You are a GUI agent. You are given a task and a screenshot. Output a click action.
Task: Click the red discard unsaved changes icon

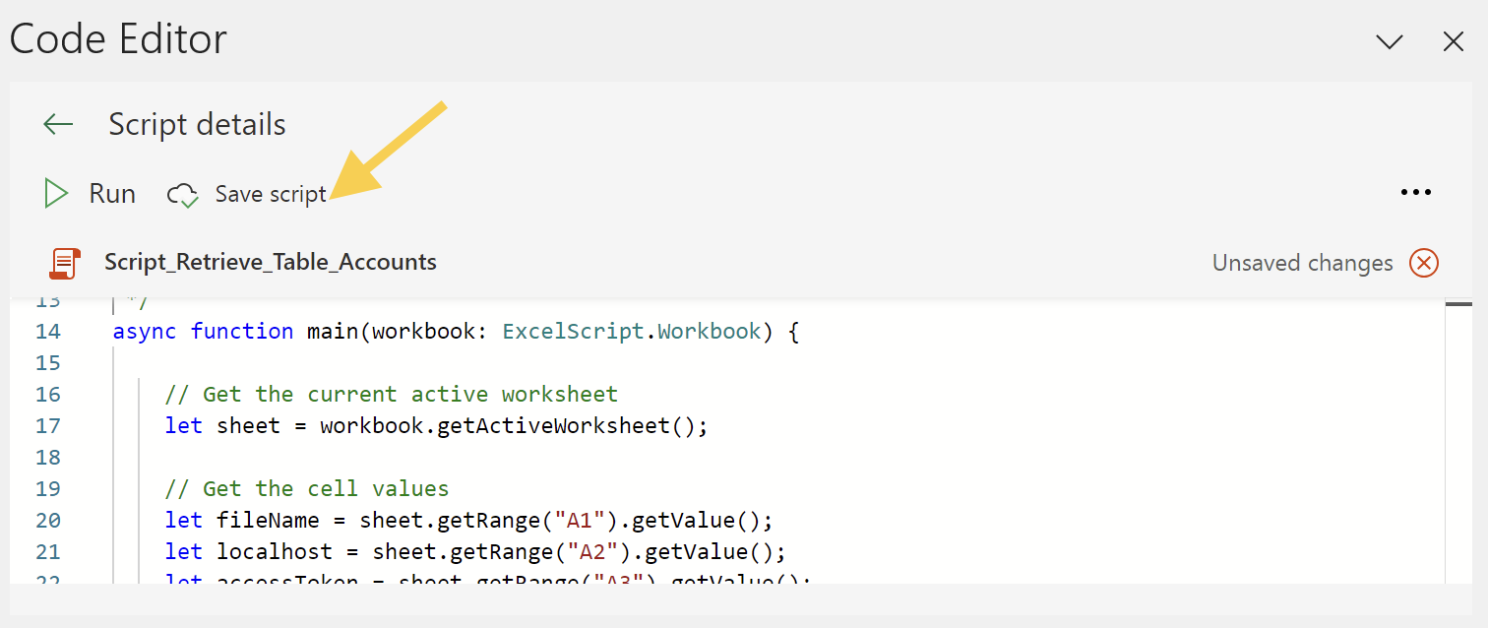pyautogui.click(x=1424, y=263)
